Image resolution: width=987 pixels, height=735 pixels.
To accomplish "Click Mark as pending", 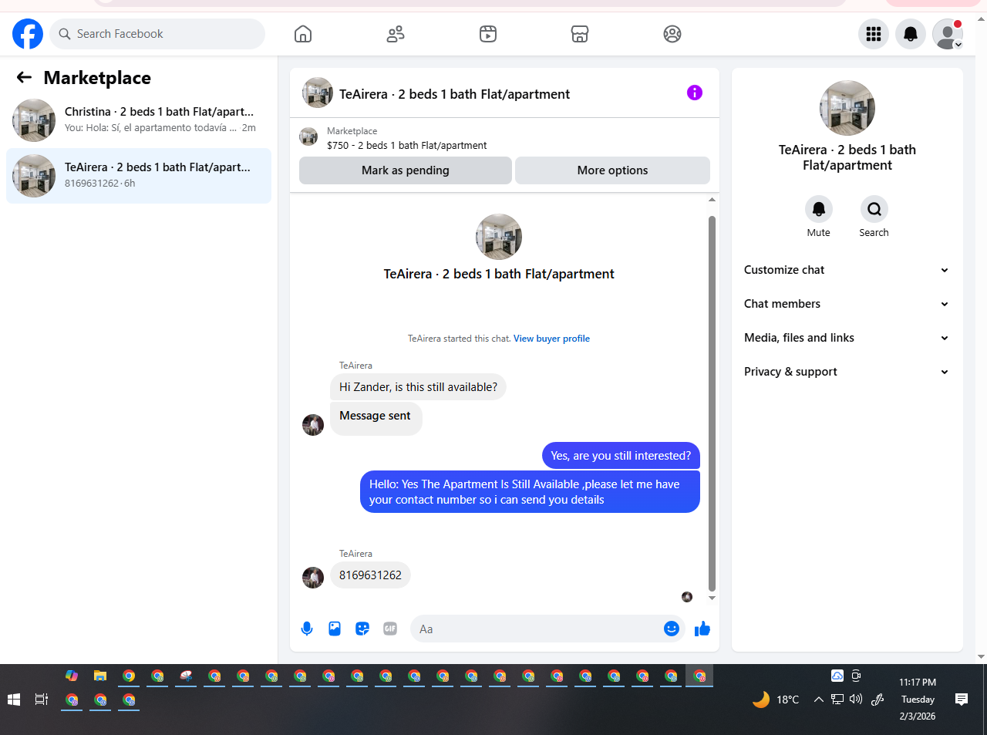I will tap(406, 170).
